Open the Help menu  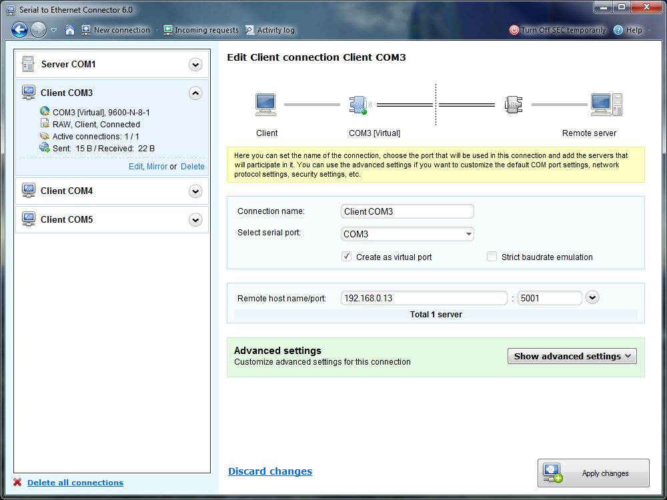634,30
